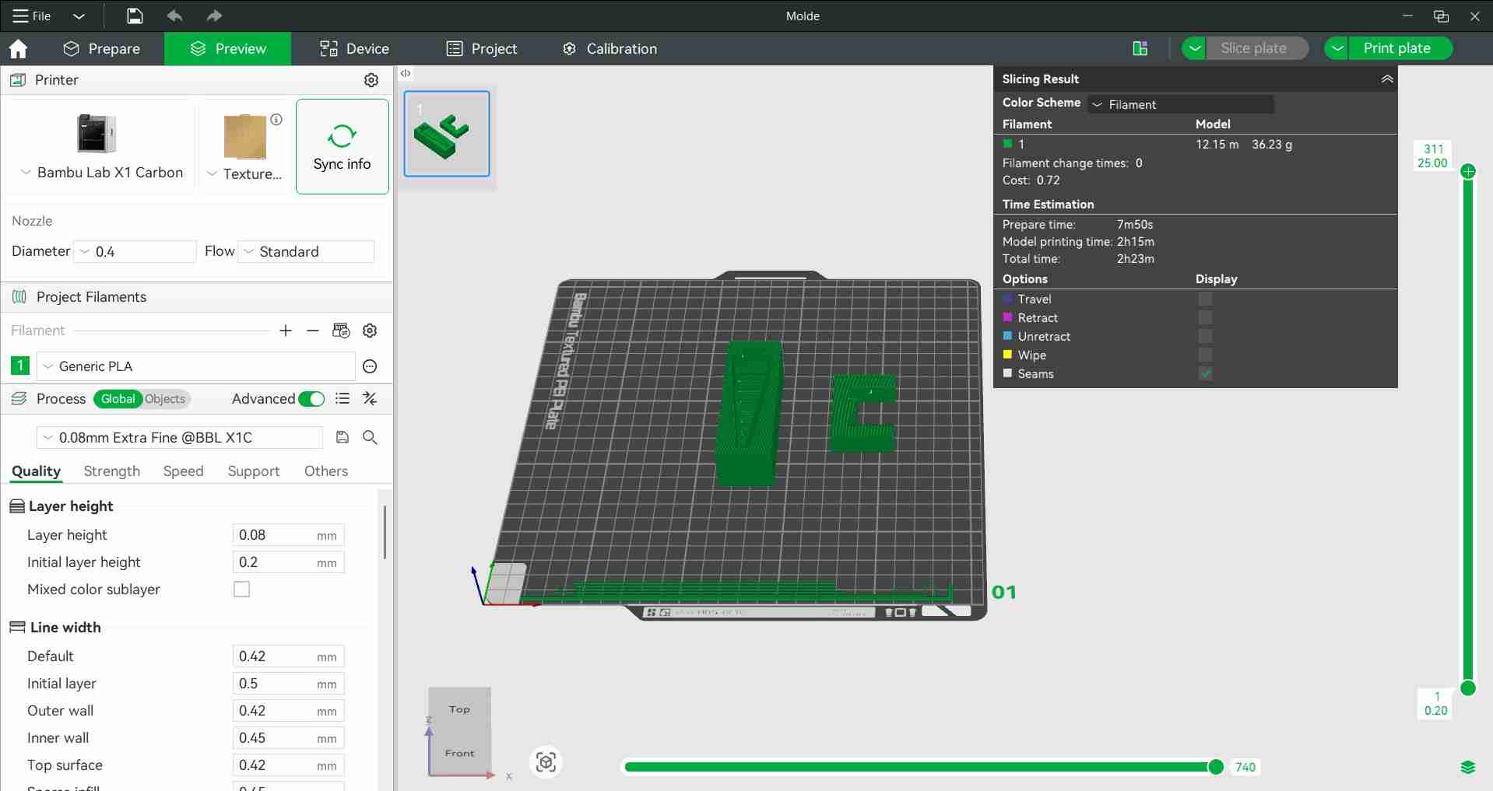
Task: Open the File menu dropdown arrow
Action: click(x=79, y=16)
